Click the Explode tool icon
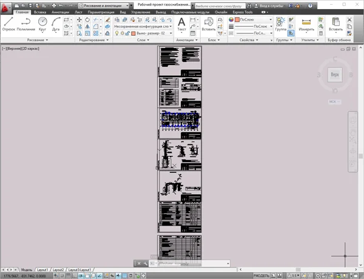This screenshot has height=279, width=364. 107,27
